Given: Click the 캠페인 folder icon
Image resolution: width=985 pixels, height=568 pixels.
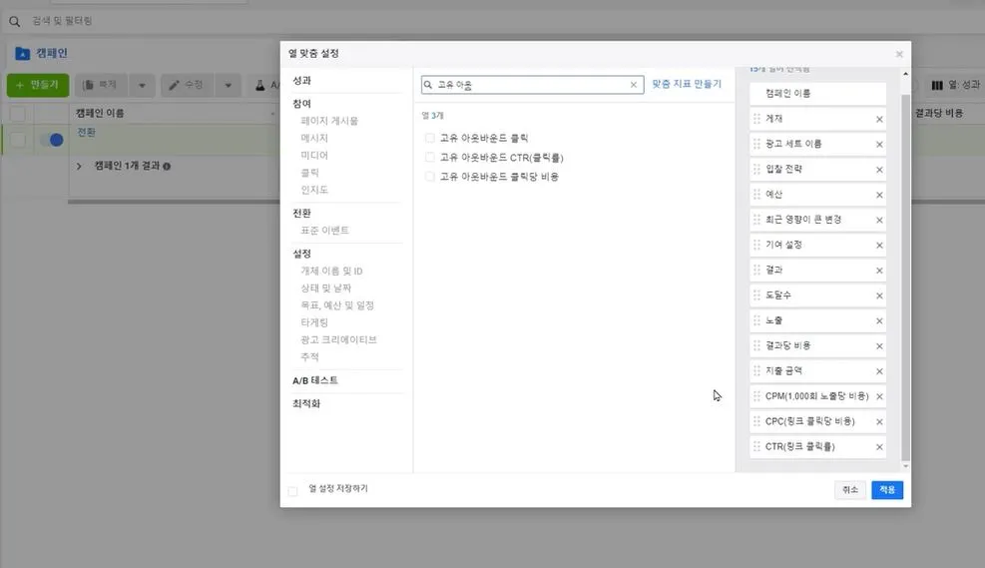Looking at the screenshot, I should (x=23, y=54).
